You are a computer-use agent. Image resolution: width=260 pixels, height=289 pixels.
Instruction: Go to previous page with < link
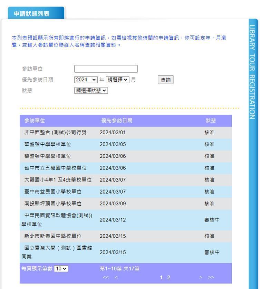(x=116, y=277)
